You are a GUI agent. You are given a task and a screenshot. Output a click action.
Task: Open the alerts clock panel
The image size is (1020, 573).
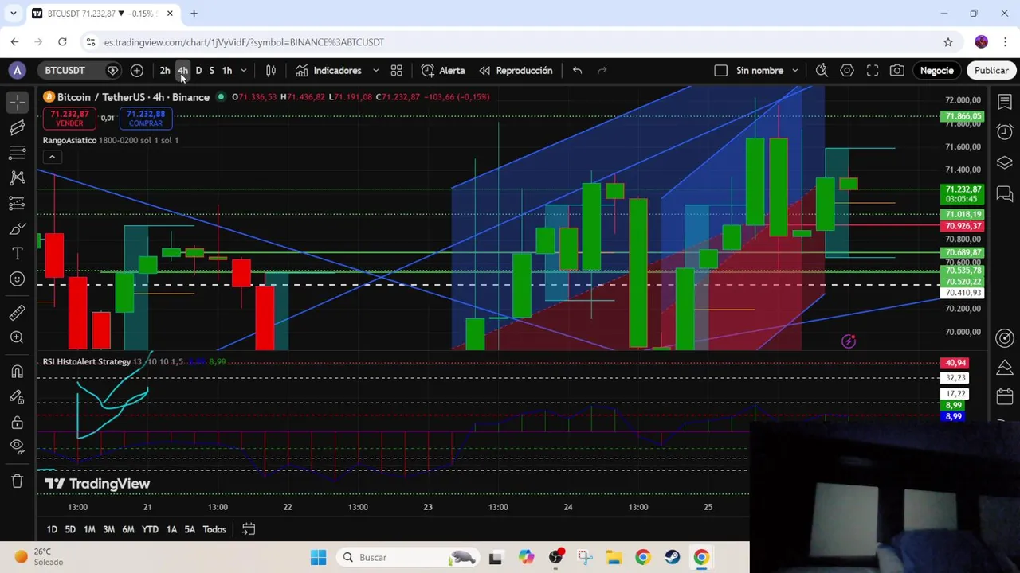(x=1005, y=132)
